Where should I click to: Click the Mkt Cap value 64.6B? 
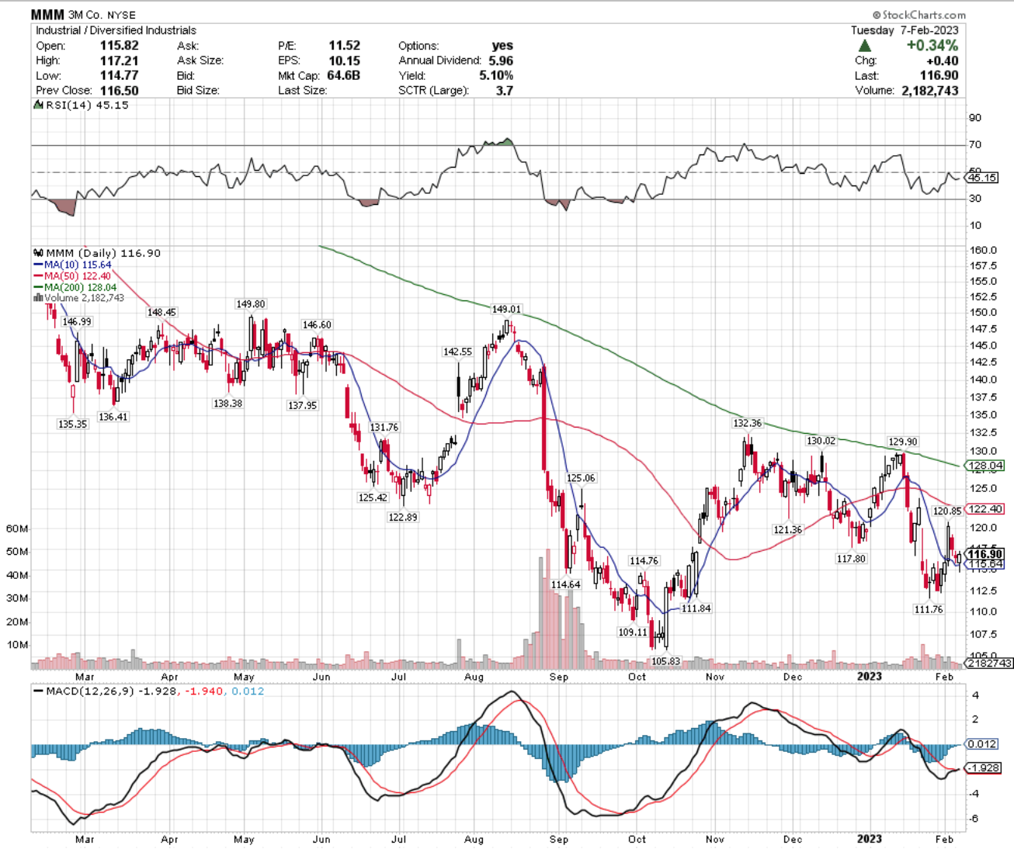tap(342, 75)
